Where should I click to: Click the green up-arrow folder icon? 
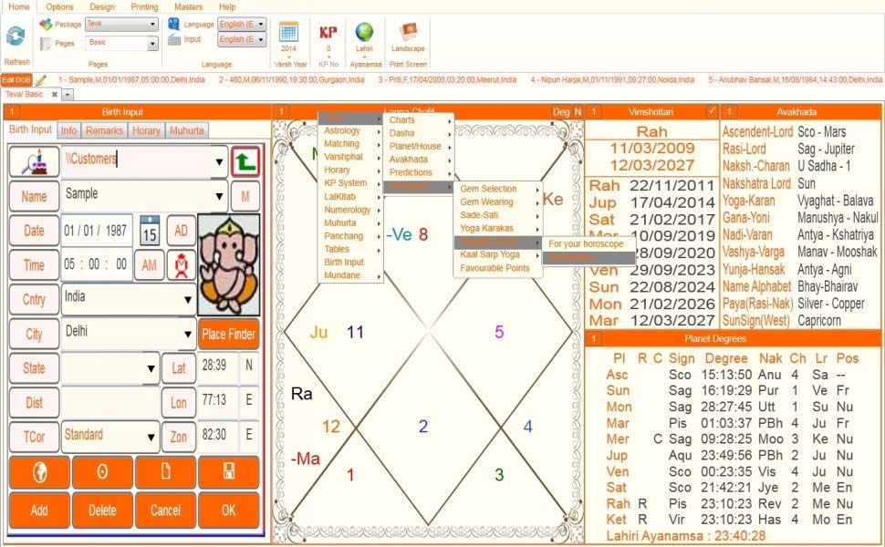coord(245,162)
